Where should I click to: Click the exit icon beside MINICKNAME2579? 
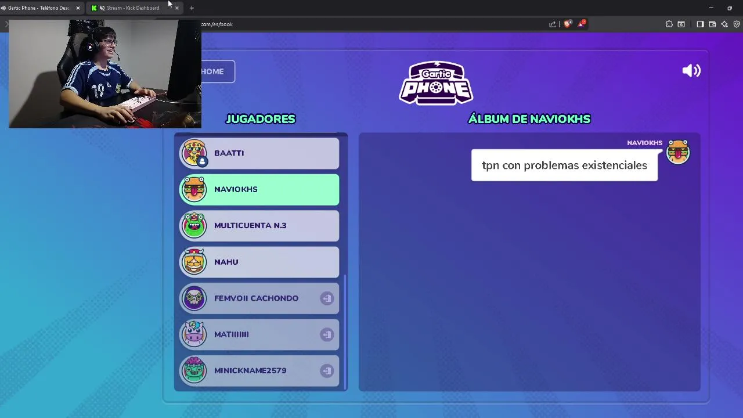pos(327,370)
